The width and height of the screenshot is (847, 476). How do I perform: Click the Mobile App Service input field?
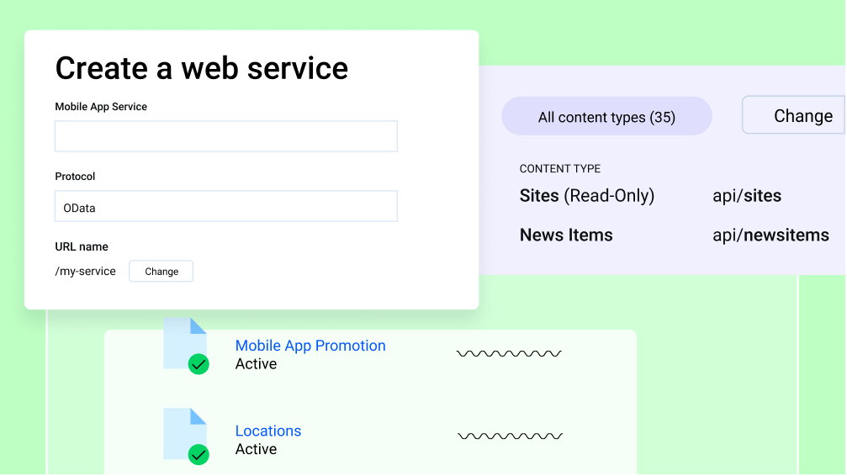pyautogui.click(x=225, y=136)
